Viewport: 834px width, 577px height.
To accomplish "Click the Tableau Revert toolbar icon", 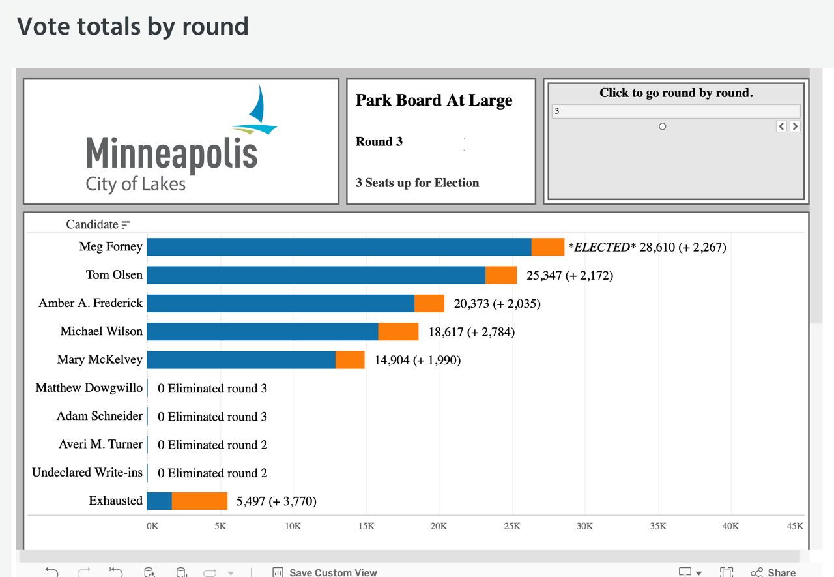I will (116, 572).
